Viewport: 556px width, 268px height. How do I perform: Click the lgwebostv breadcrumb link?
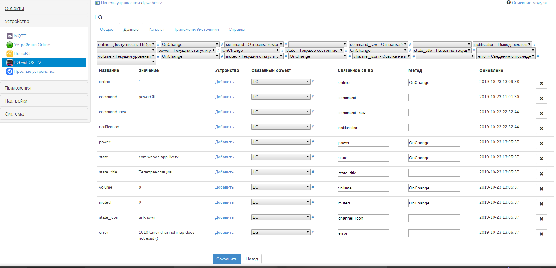153,3
